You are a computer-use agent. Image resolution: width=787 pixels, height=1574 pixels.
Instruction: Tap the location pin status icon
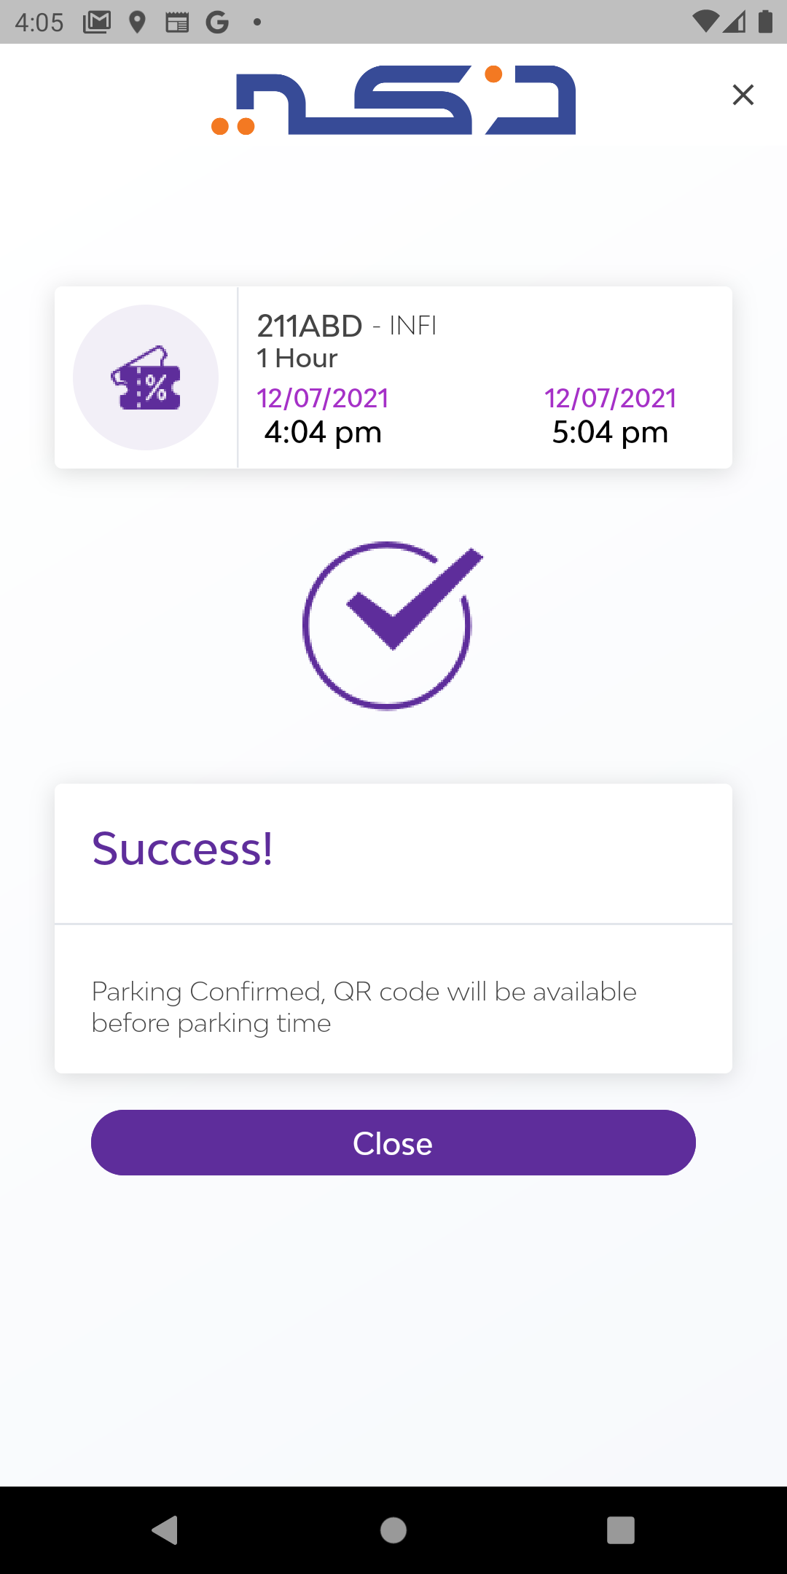pos(137,22)
